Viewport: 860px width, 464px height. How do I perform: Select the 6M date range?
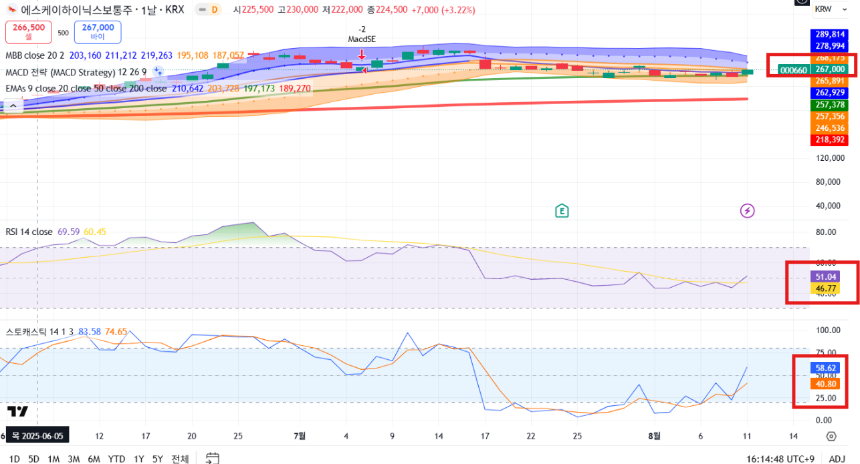click(94, 459)
